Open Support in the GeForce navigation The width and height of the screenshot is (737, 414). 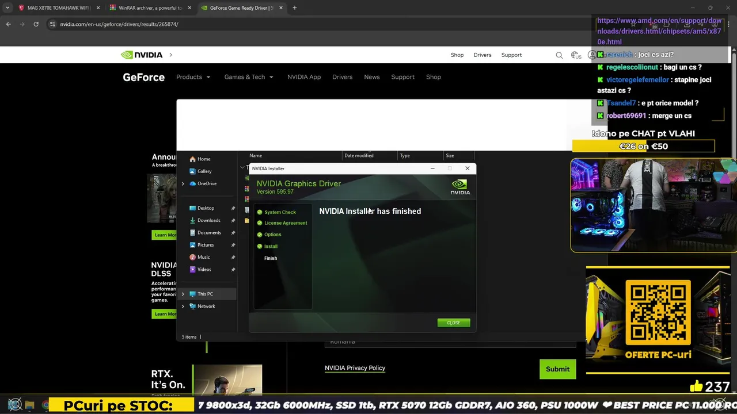pos(402,77)
